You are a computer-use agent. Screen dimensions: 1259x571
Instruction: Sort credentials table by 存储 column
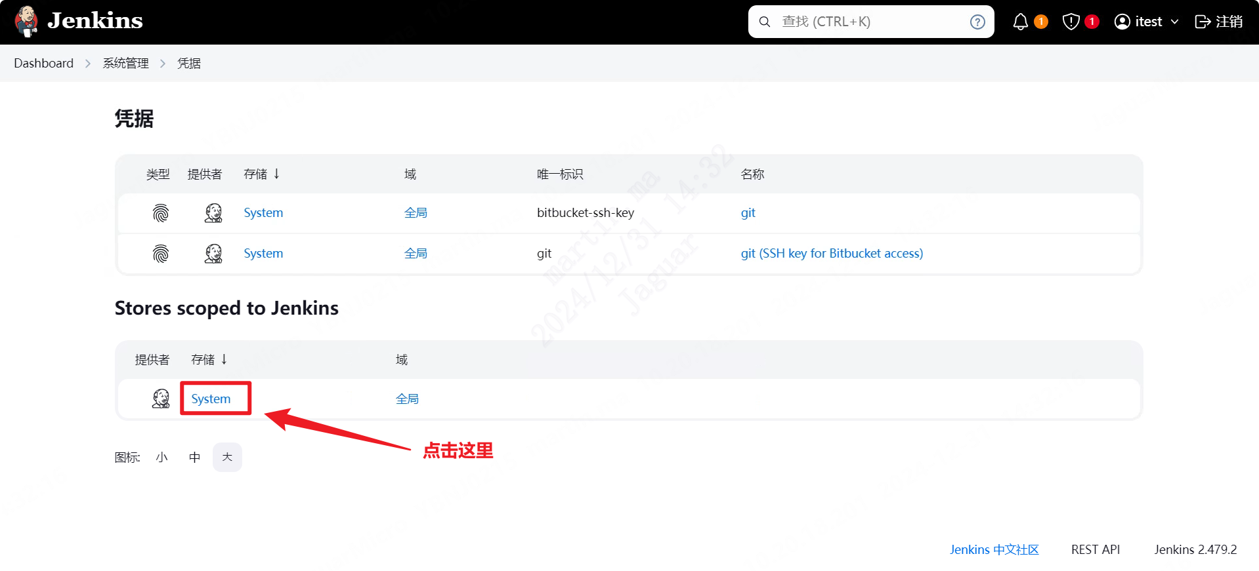coord(261,174)
